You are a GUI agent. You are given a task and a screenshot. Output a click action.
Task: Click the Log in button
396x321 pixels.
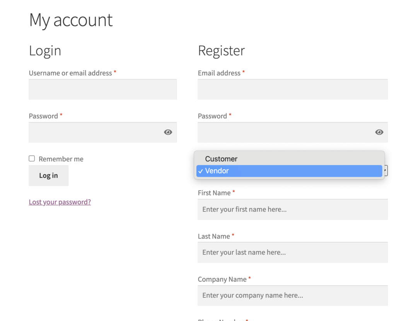[x=48, y=175]
